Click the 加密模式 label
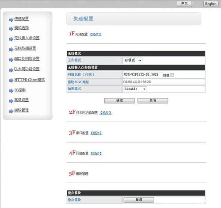This screenshot has width=221, height=208. tap(74, 89)
